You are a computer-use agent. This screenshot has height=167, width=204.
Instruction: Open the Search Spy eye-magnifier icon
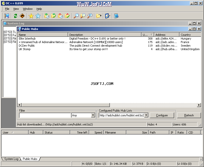(90, 16)
